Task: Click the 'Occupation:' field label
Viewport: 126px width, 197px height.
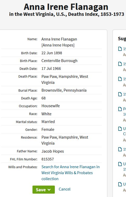Action: (28, 106)
